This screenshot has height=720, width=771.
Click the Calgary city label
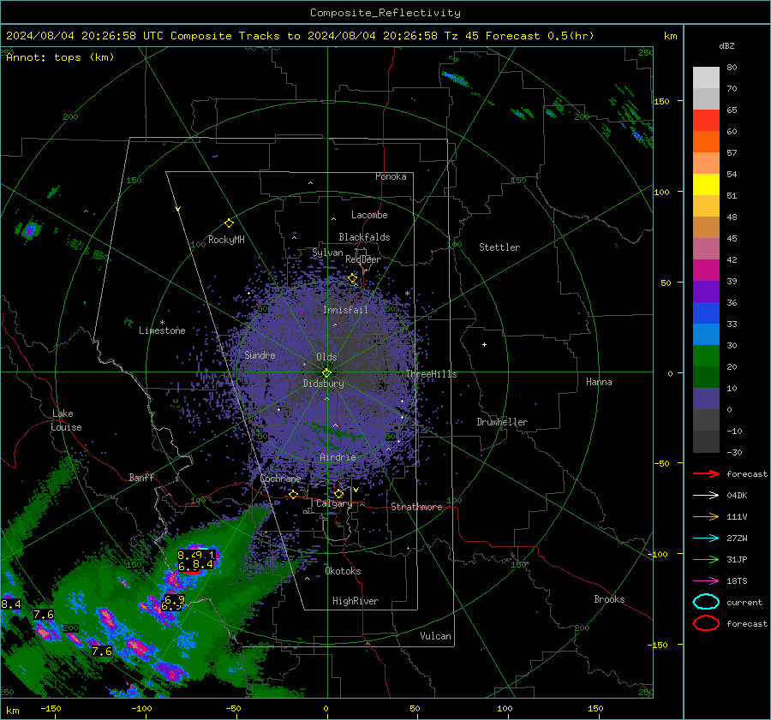click(334, 503)
